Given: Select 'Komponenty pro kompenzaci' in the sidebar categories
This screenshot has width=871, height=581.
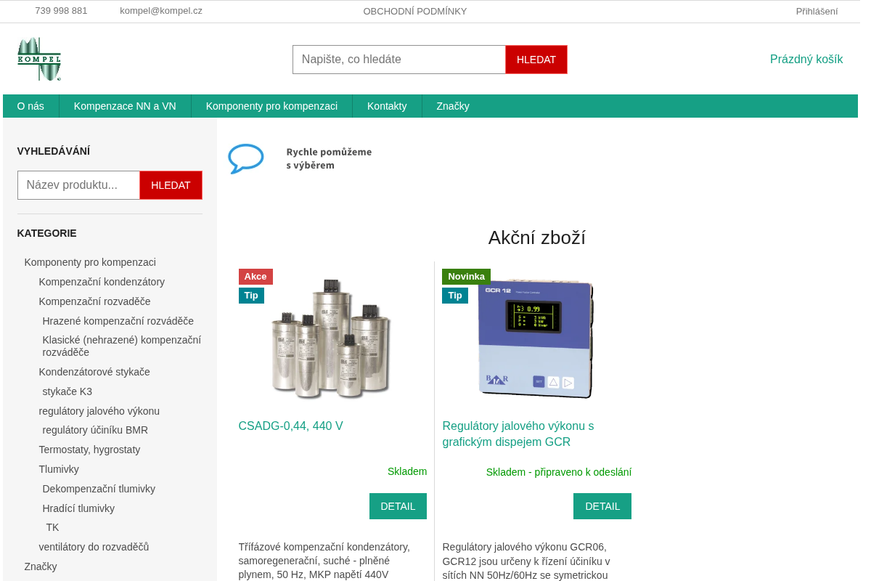Looking at the screenshot, I should pos(90,262).
